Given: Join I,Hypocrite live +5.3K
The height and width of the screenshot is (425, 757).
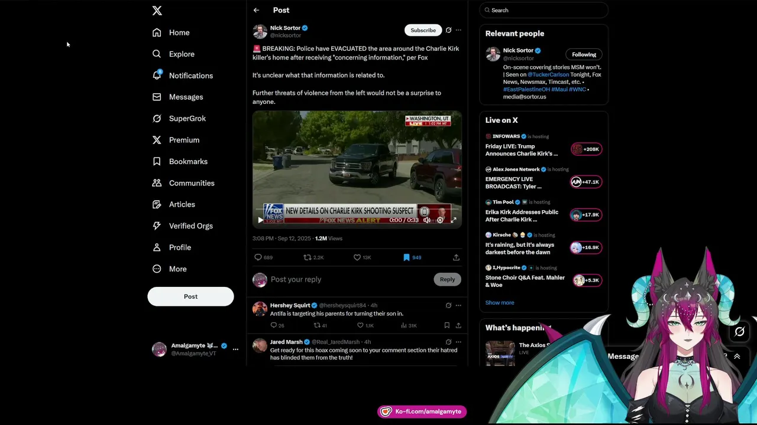Looking at the screenshot, I should (586, 280).
